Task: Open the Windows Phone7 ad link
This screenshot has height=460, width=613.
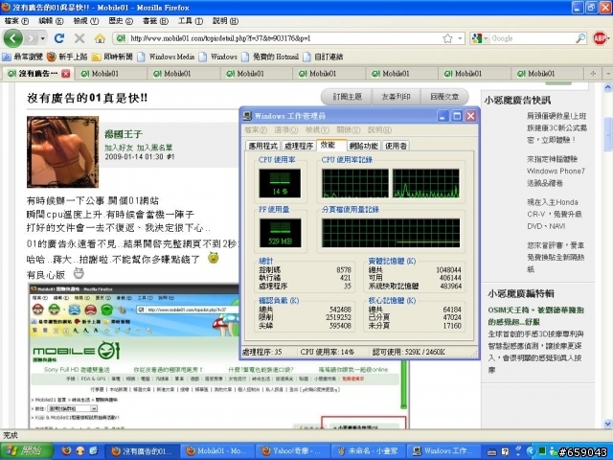Action: tap(556, 171)
